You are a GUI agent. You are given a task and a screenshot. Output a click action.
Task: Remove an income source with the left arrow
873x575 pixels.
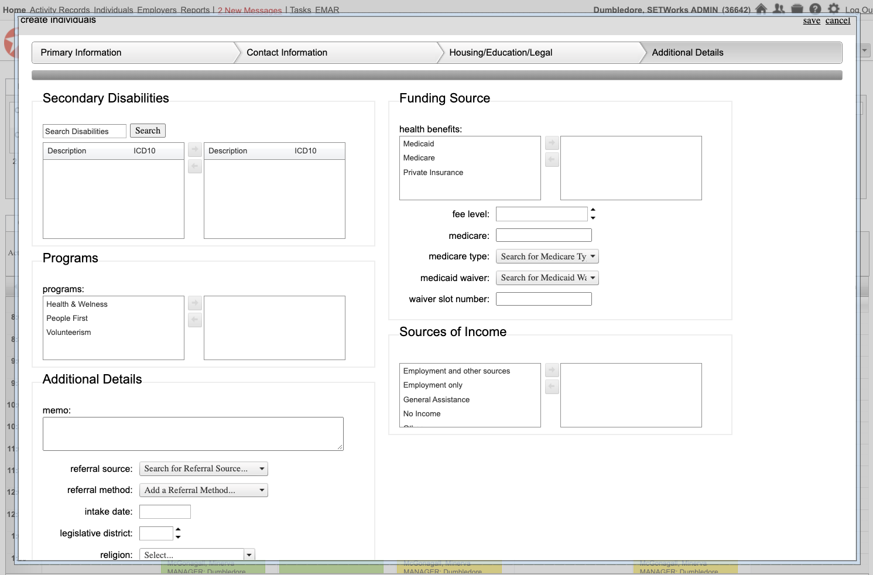[552, 386]
